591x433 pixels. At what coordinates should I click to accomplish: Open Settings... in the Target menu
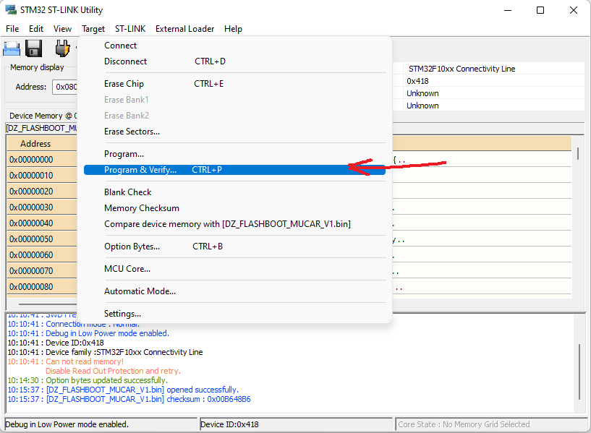[x=234, y=314]
